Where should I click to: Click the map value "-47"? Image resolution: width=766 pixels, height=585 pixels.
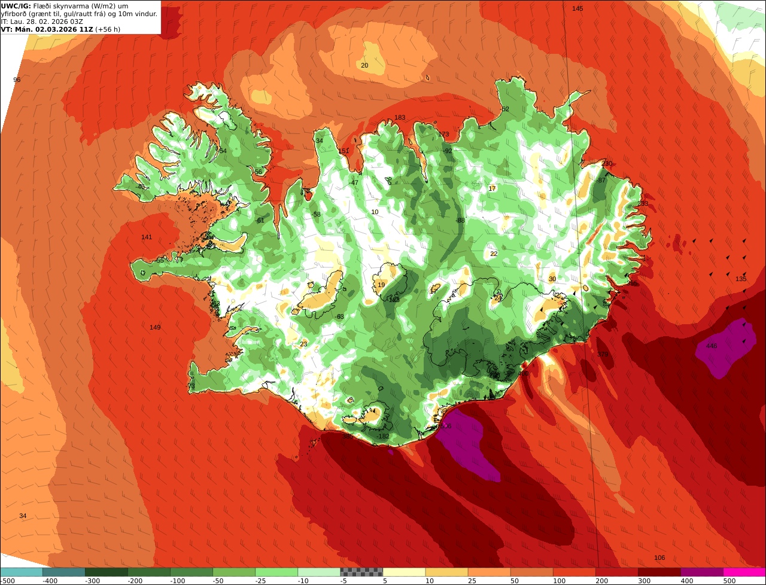(x=354, y=183)
